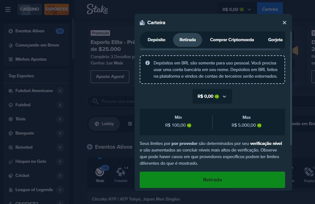Expand Cricket chevron in sidebar
Image resolution: width=315 pixels, height=204 pixels.
tap(60, 175)
